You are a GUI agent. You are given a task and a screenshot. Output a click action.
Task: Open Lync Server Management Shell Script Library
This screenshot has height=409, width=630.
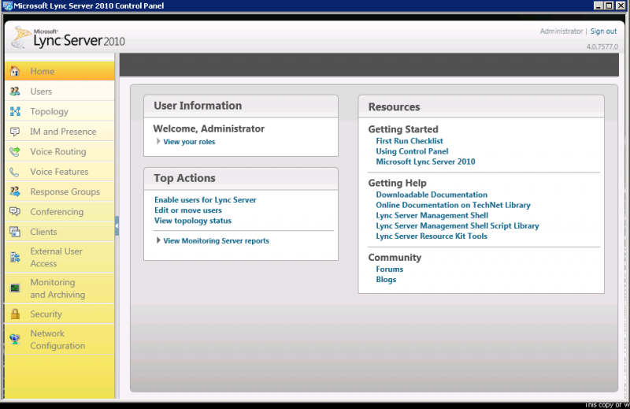point(458,226)
